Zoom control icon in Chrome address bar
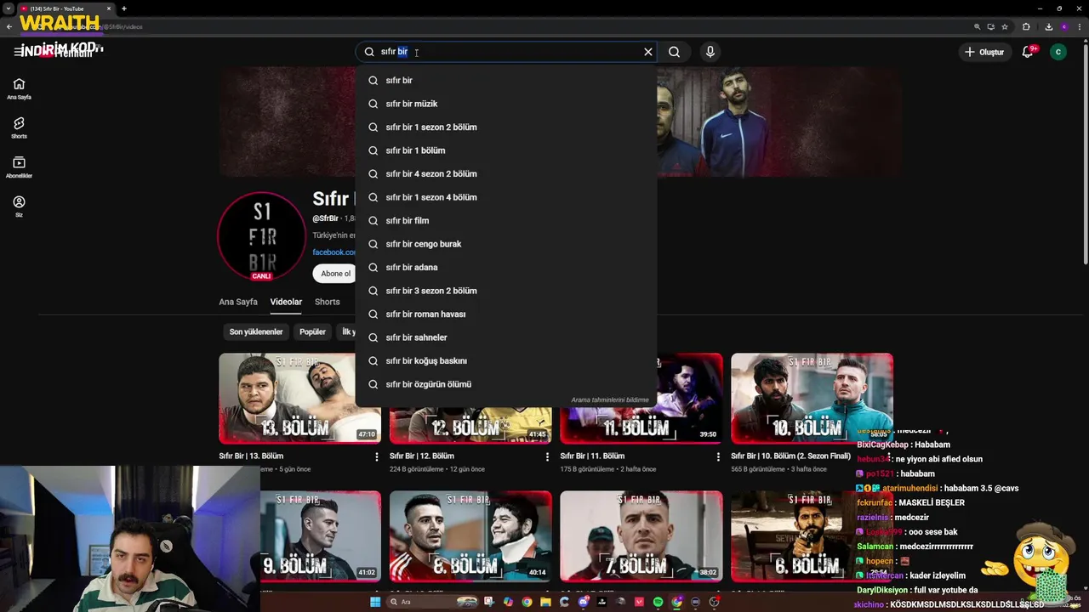The height and width of the screenshot is (612, 1089). [978, 26]
